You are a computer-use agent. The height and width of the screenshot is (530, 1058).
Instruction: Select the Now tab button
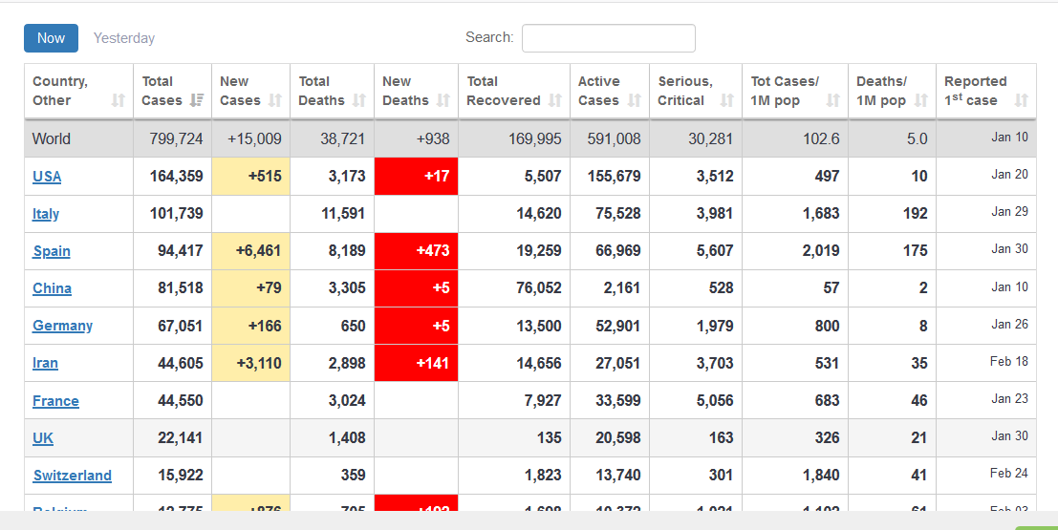52,38
